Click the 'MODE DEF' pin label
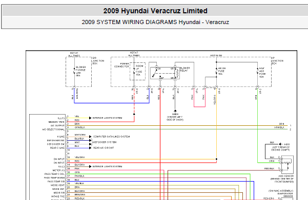Viewport: 308px width, 200px height. point(58,189)
